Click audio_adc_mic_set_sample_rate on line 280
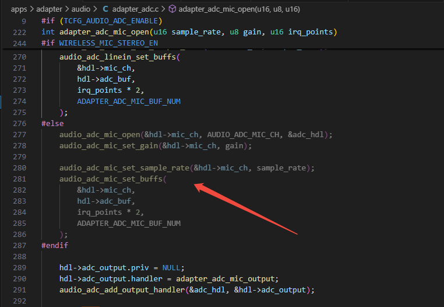The image size is (444, 307). click(124, 168)
